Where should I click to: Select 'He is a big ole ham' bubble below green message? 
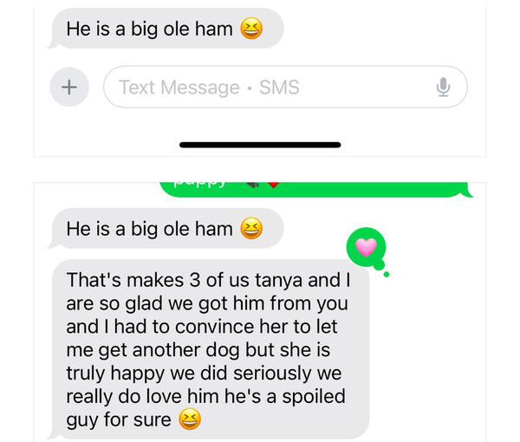pyautogui.click(x=166, y=229)
